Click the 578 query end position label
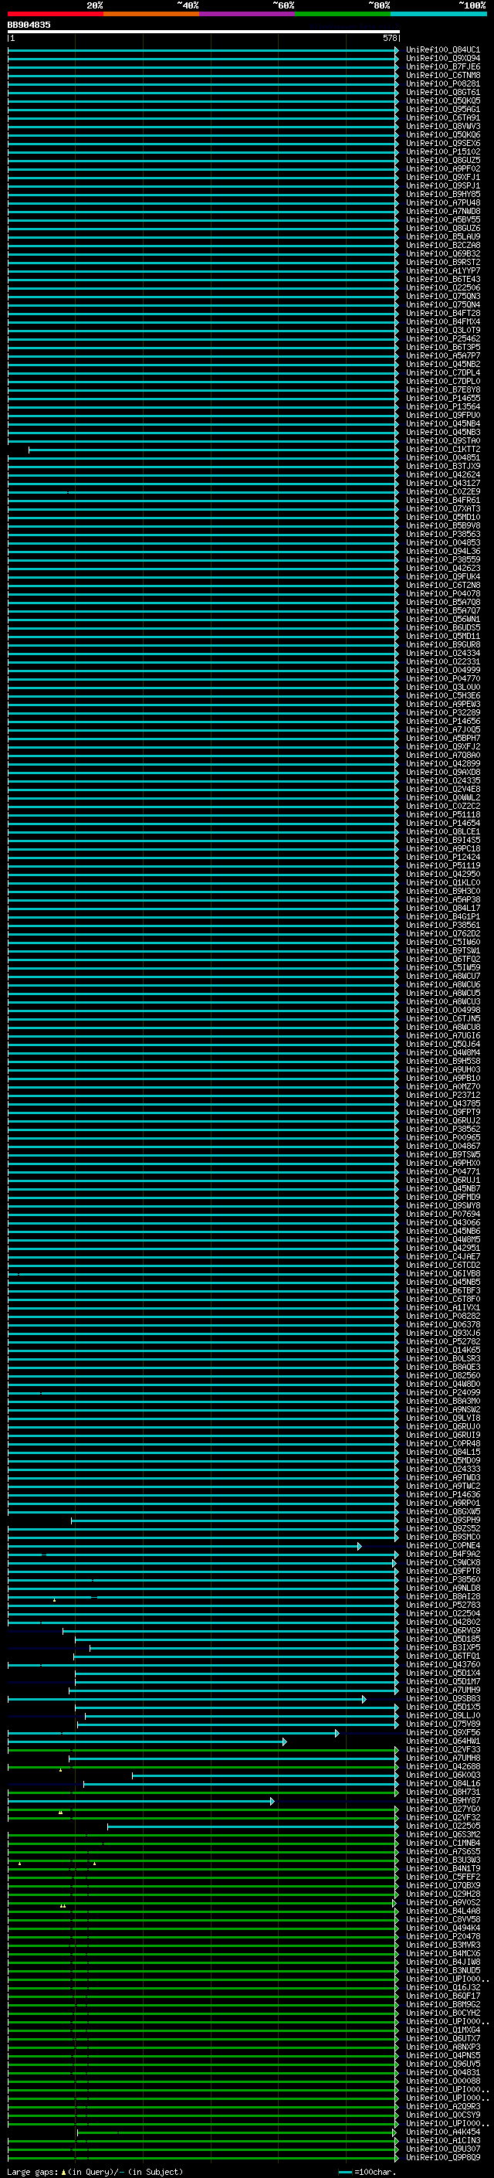494x2178 pixels. 390,38
